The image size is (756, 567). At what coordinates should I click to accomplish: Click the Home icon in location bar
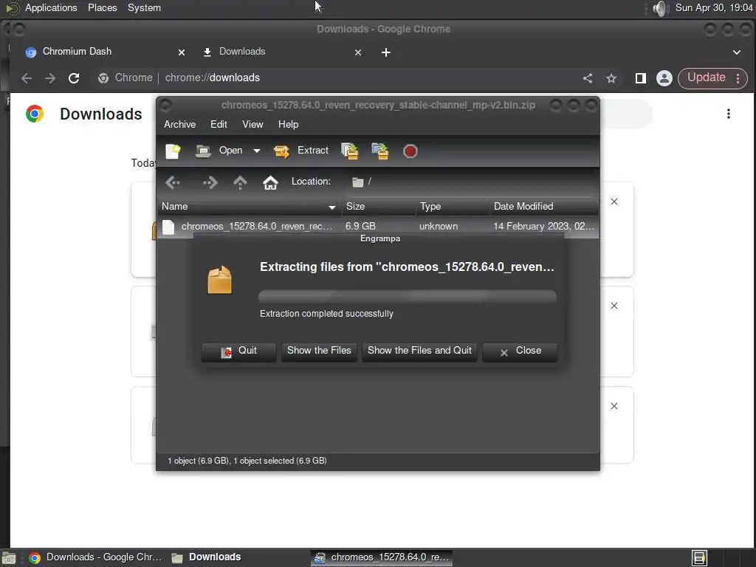point(270,182)
